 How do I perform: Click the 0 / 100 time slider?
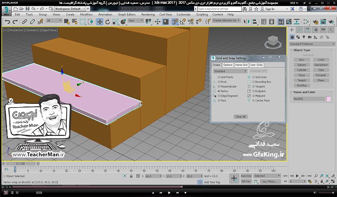point(21,164)
